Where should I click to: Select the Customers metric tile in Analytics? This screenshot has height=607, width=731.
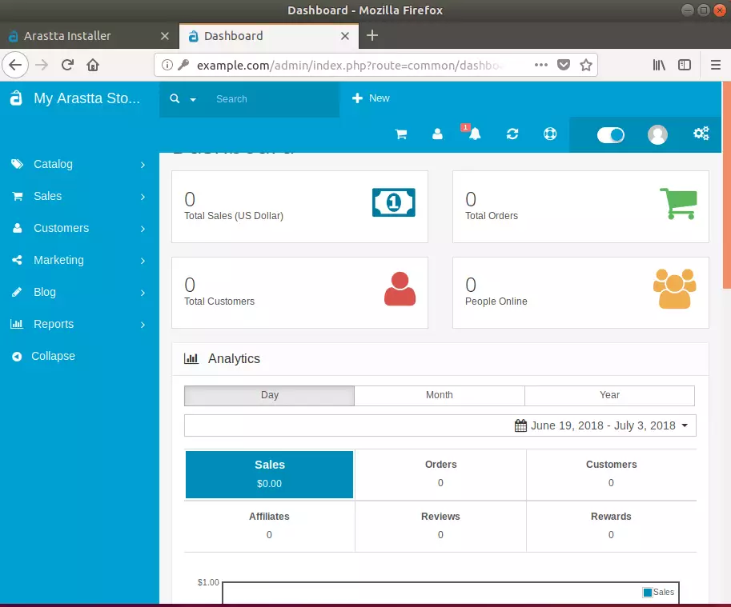[x=611, y=474]
